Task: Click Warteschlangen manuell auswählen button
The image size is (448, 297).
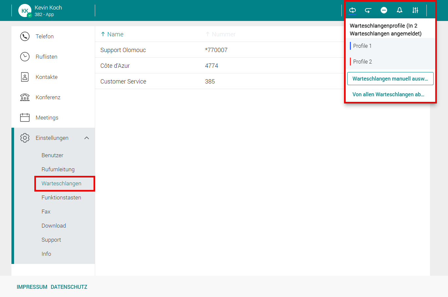Action: click(x=390, y=79)
